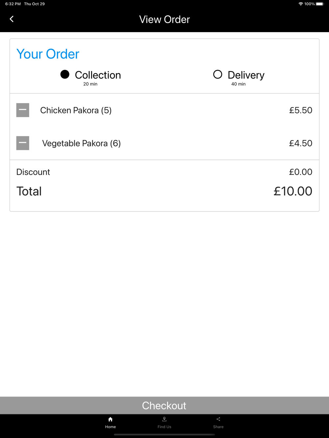Tap the Share icon in bottom bar
The height and width of the screenshot is (438, 329).
coord(218,419)
